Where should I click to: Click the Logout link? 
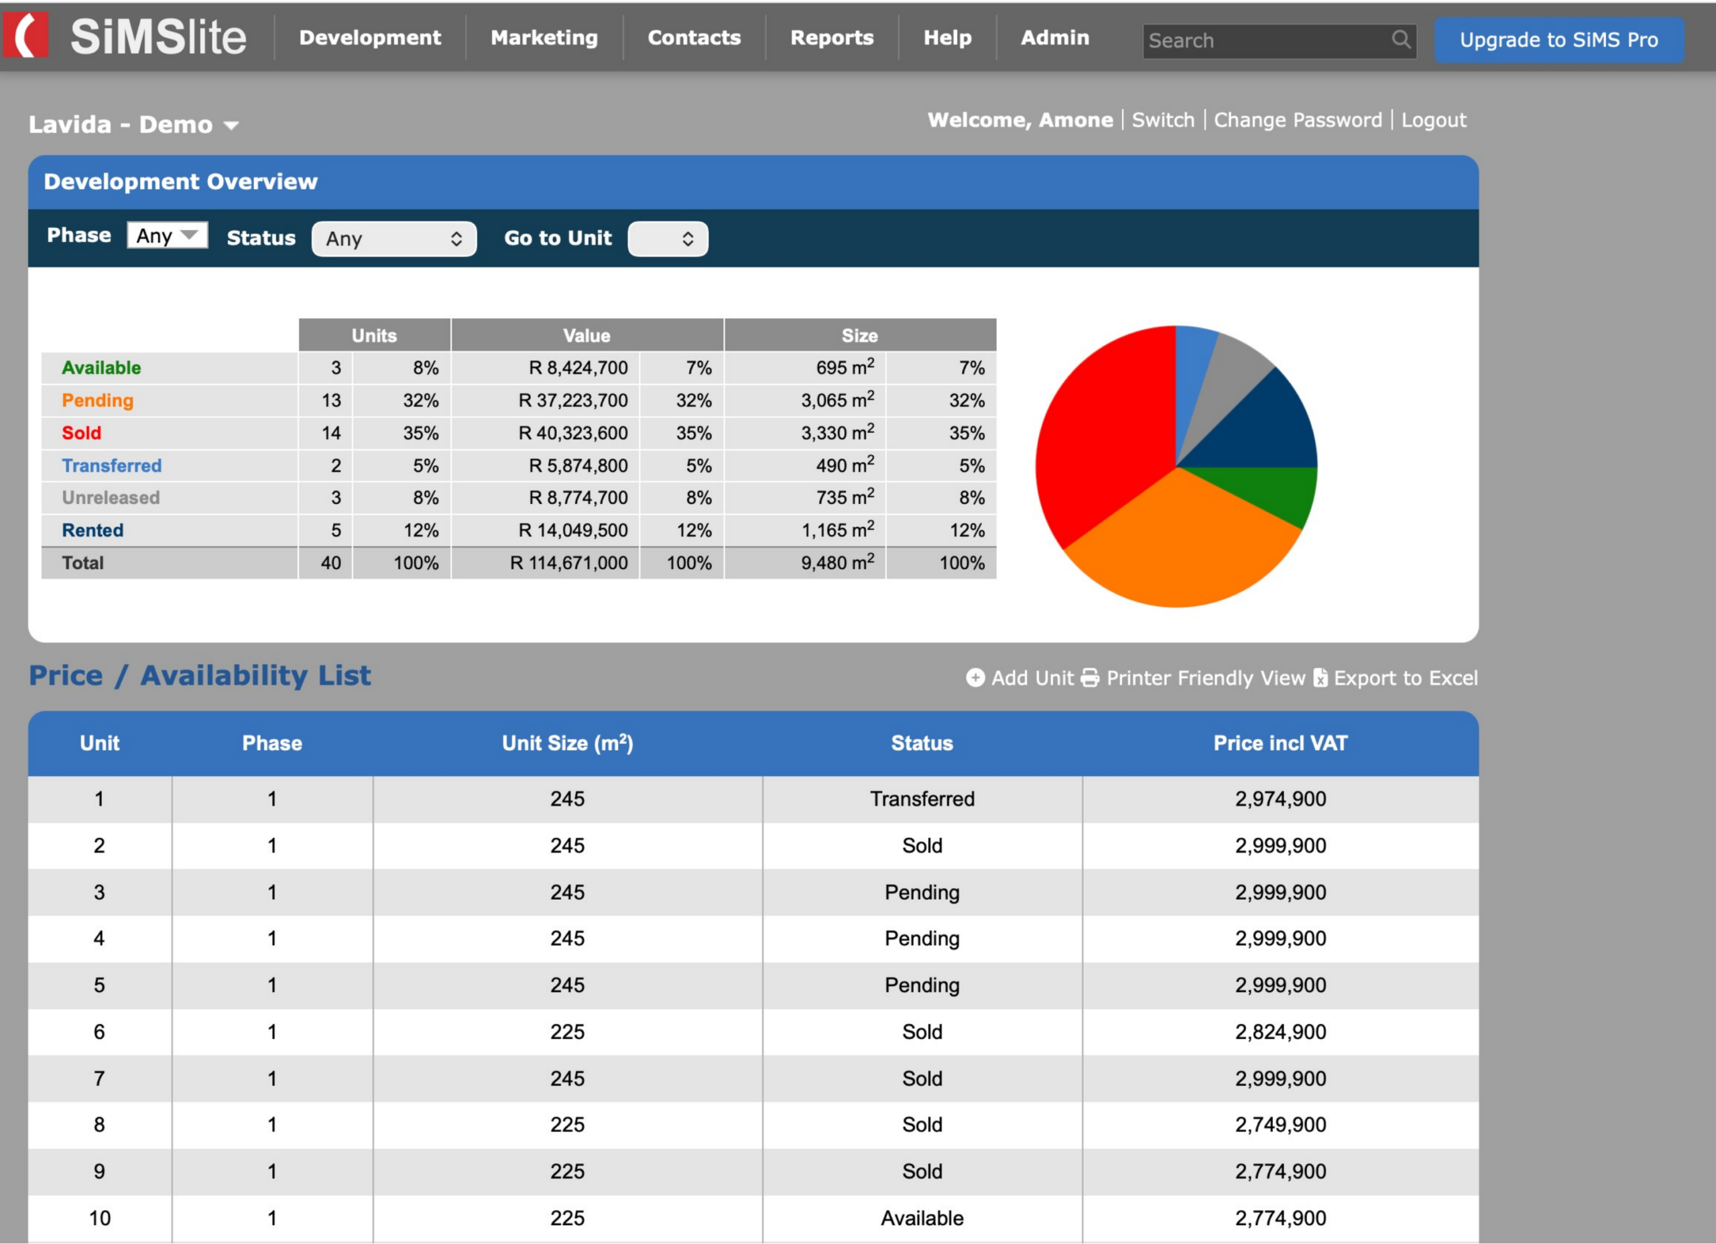point(1434,119)
